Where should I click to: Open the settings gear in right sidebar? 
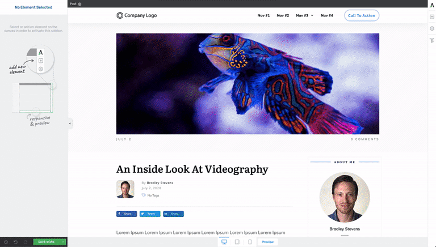coord(432,28)
